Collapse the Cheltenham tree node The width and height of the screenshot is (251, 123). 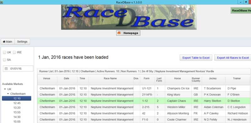tap(8, 94)
